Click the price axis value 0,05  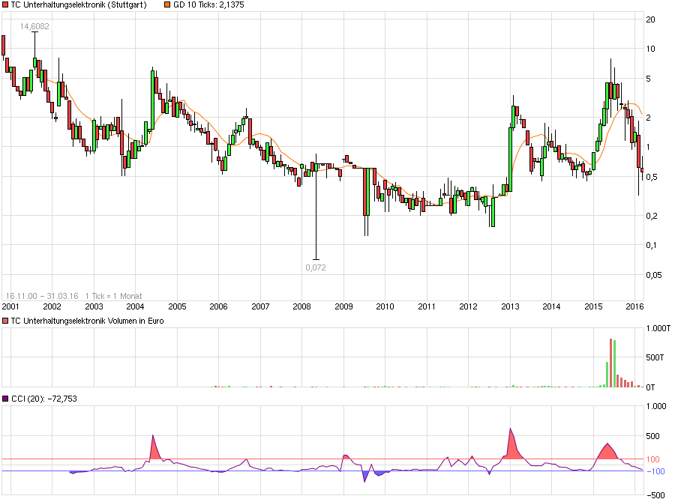(x=654, y=275)
